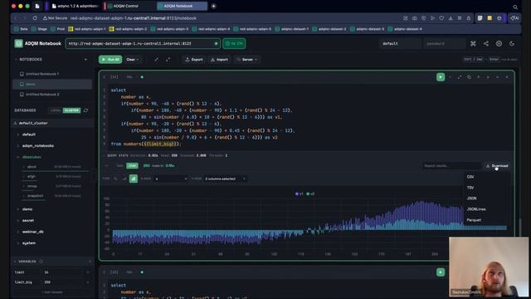Click the green connection status badge
Viewport: 531px width, 299px height.
234,43
